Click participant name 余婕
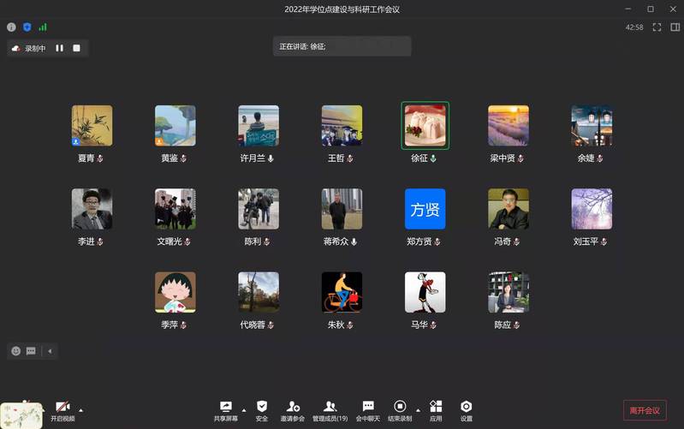The width and height of the screenshot is (684, 429). (586, 158)
